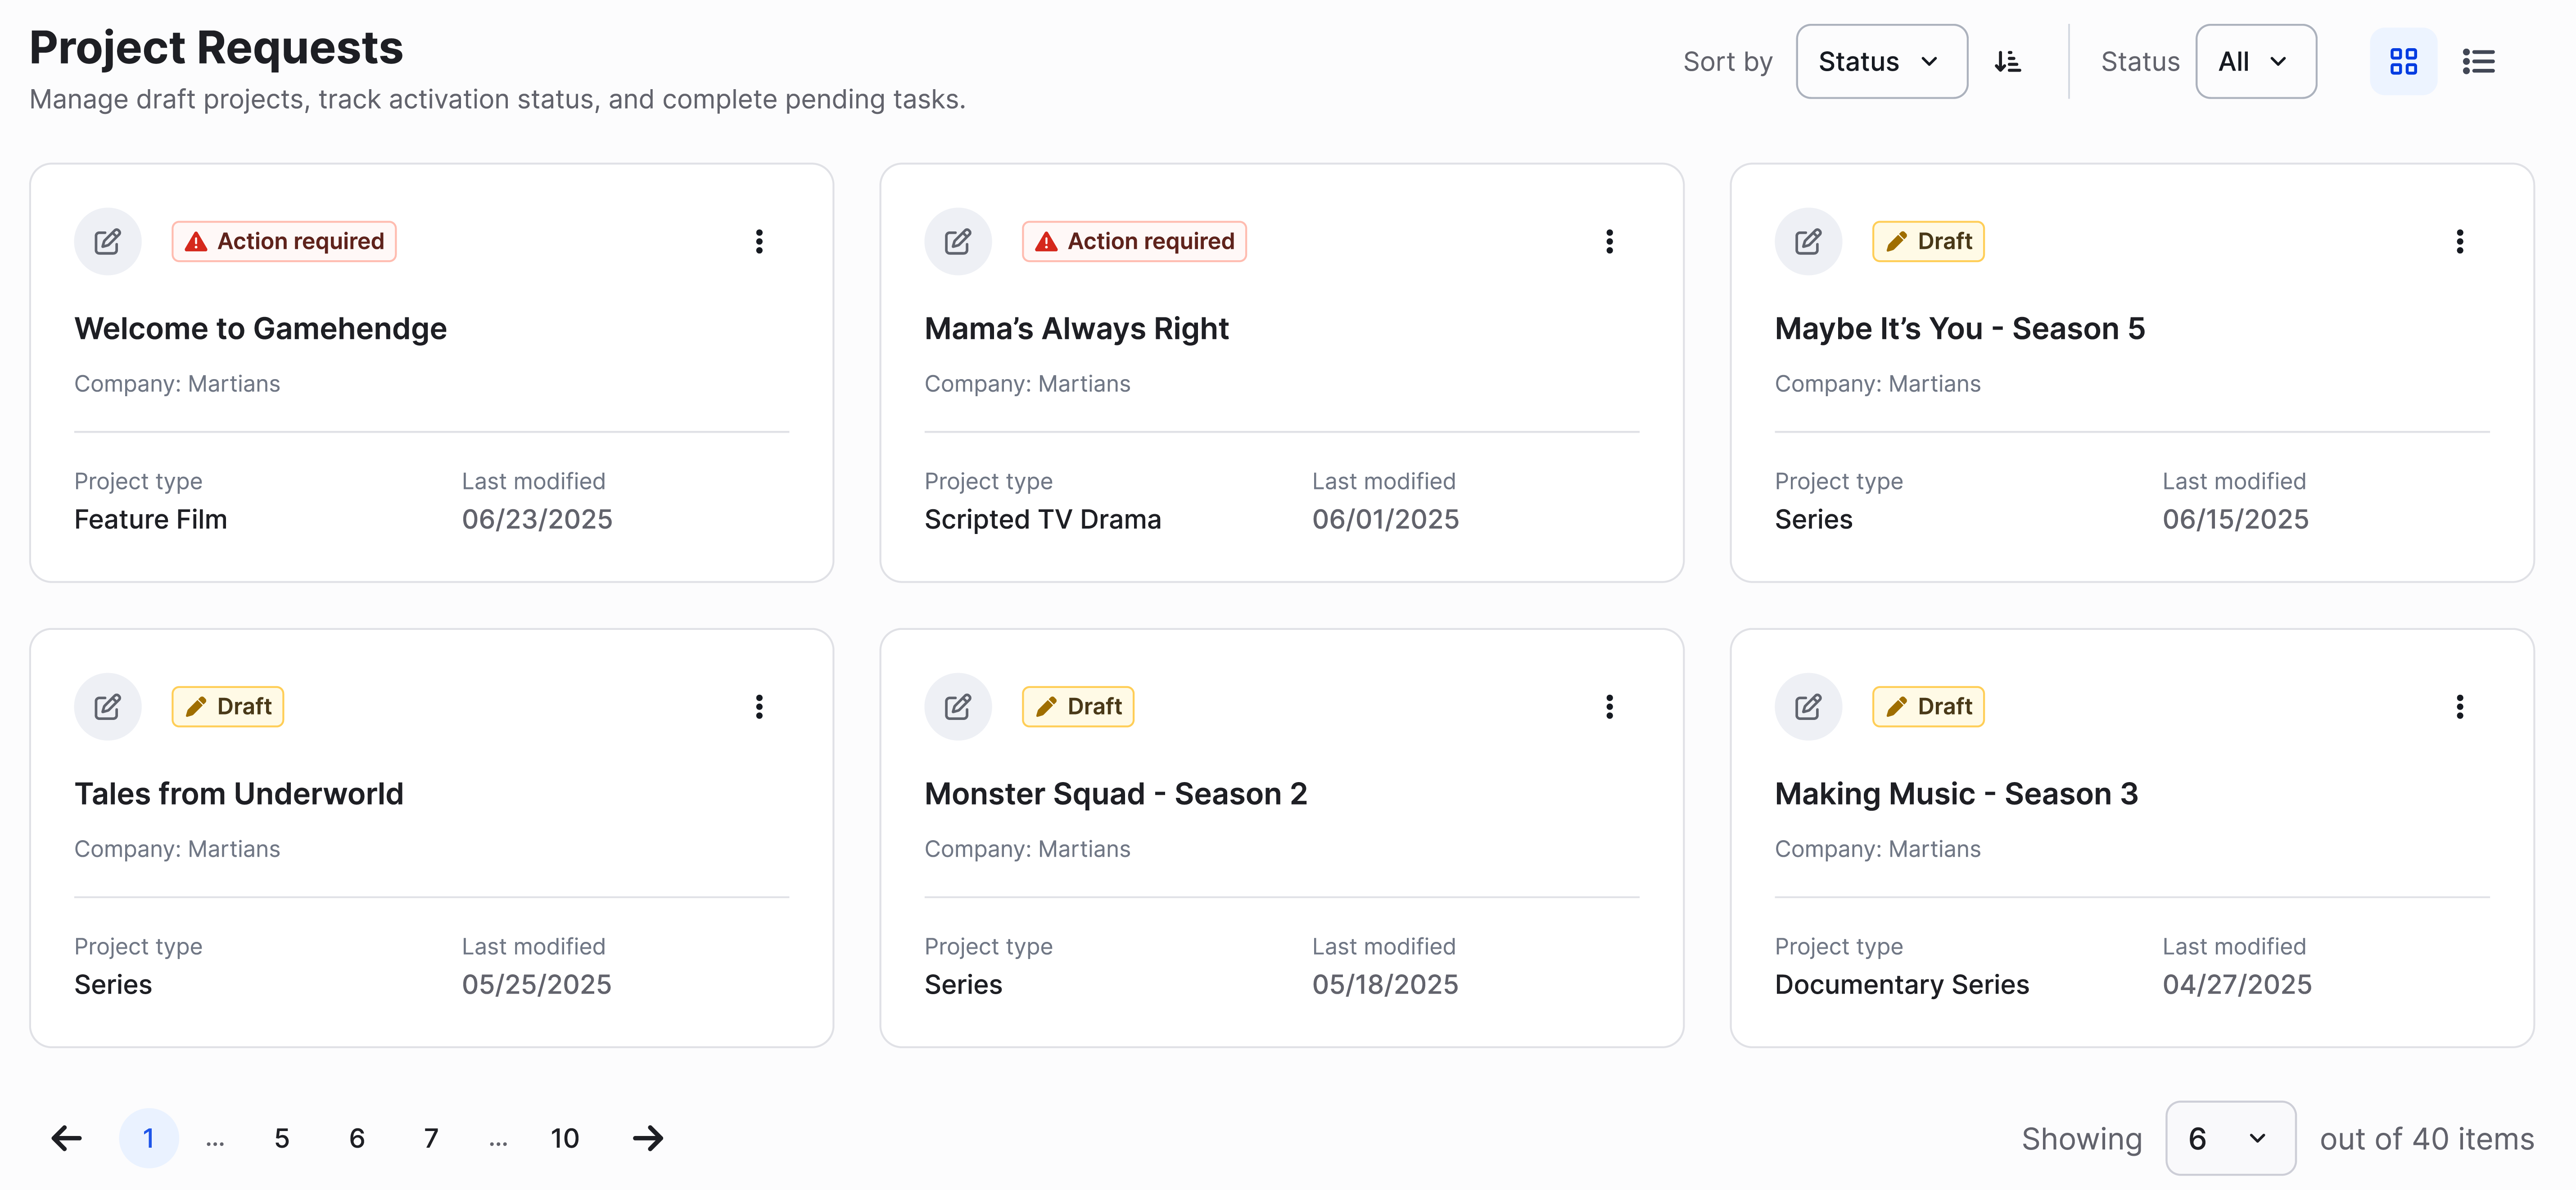Select page 7 in pagination
Image resolution: width=2576 pixels, height=1190 pixels.
pos(430,1138)
